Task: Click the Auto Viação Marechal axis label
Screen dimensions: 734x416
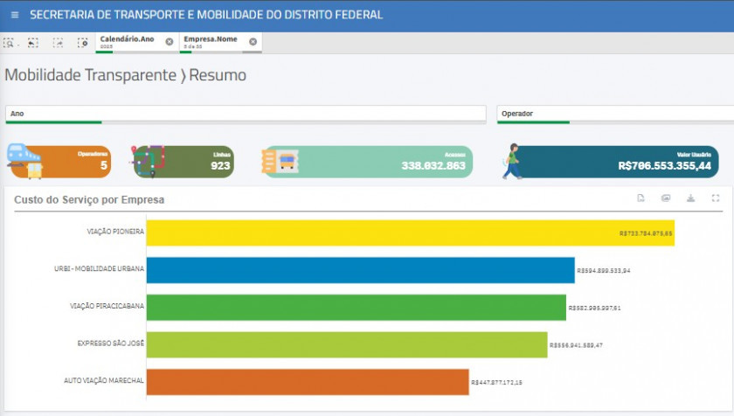Action: 104,381
